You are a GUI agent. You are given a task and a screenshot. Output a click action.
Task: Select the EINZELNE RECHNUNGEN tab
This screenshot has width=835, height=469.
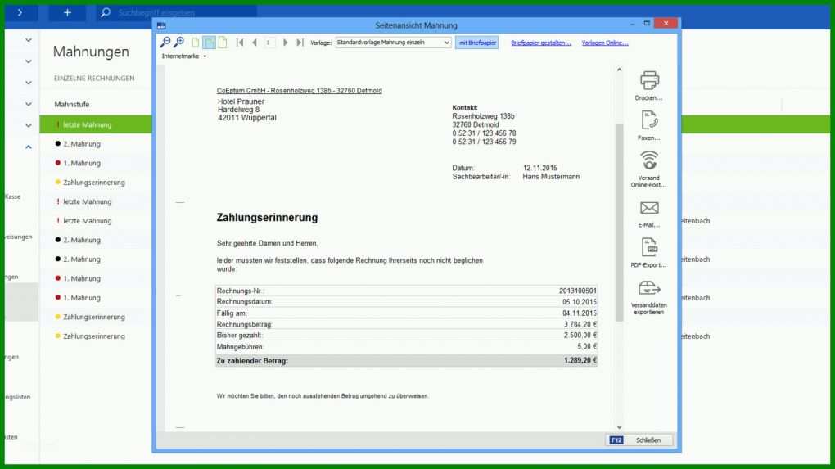[94, 79]
